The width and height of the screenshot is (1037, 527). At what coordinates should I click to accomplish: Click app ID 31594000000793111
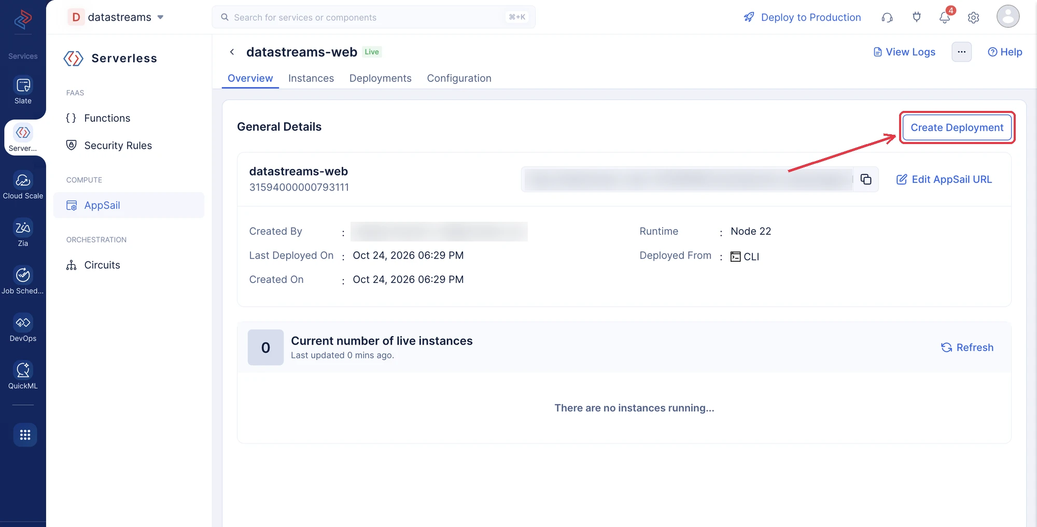(299, 187)
